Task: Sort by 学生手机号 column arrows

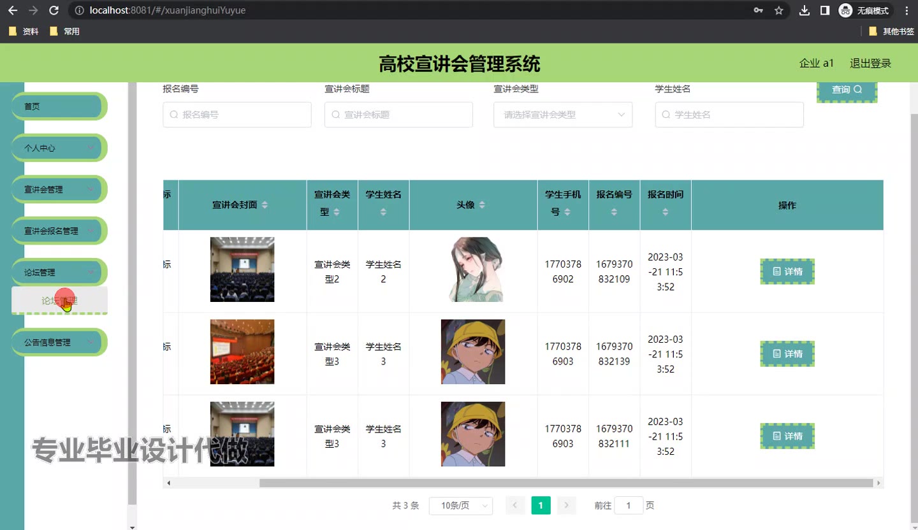Action: 567,211
